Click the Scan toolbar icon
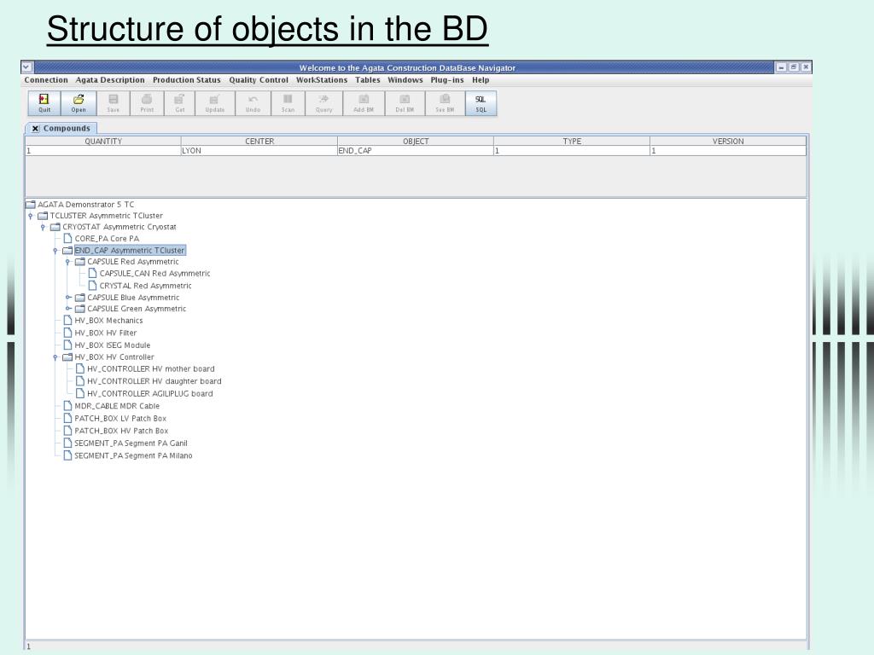 [x=288, y=103]
